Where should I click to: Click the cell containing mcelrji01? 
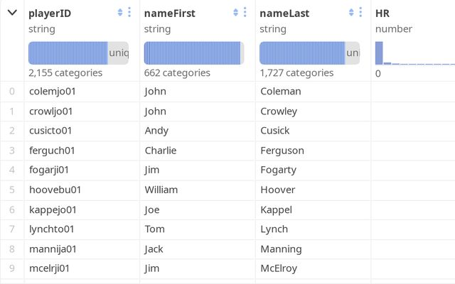pos(50,268)
